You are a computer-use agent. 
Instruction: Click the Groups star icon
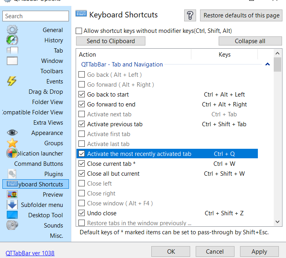(x=12, y=143)
